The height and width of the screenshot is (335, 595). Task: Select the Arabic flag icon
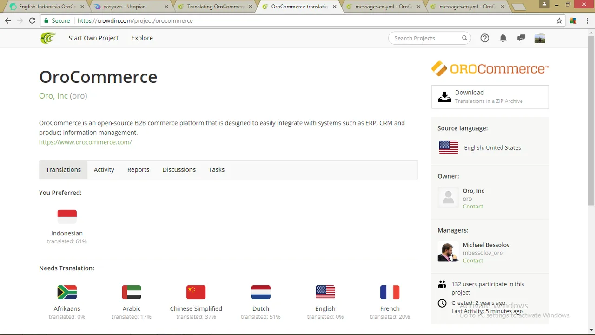(132, 292)
